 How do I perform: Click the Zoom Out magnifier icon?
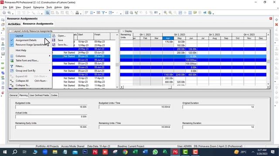tap(170, 13)
